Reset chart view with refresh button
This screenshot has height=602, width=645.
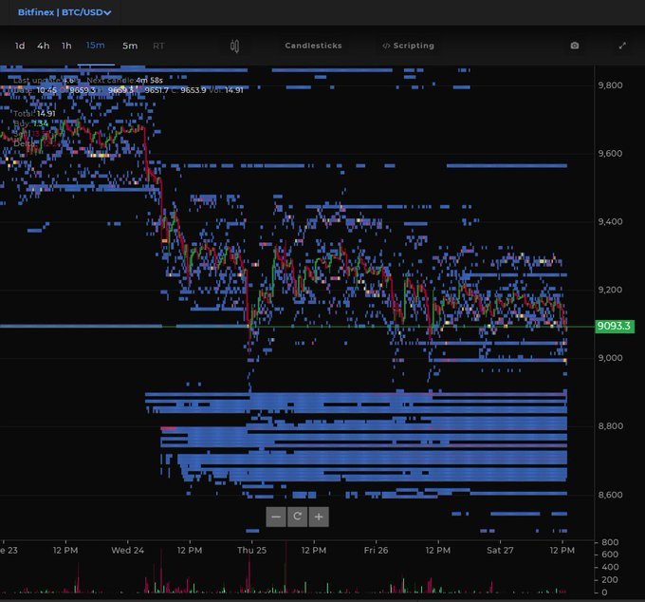coord(297,517)
